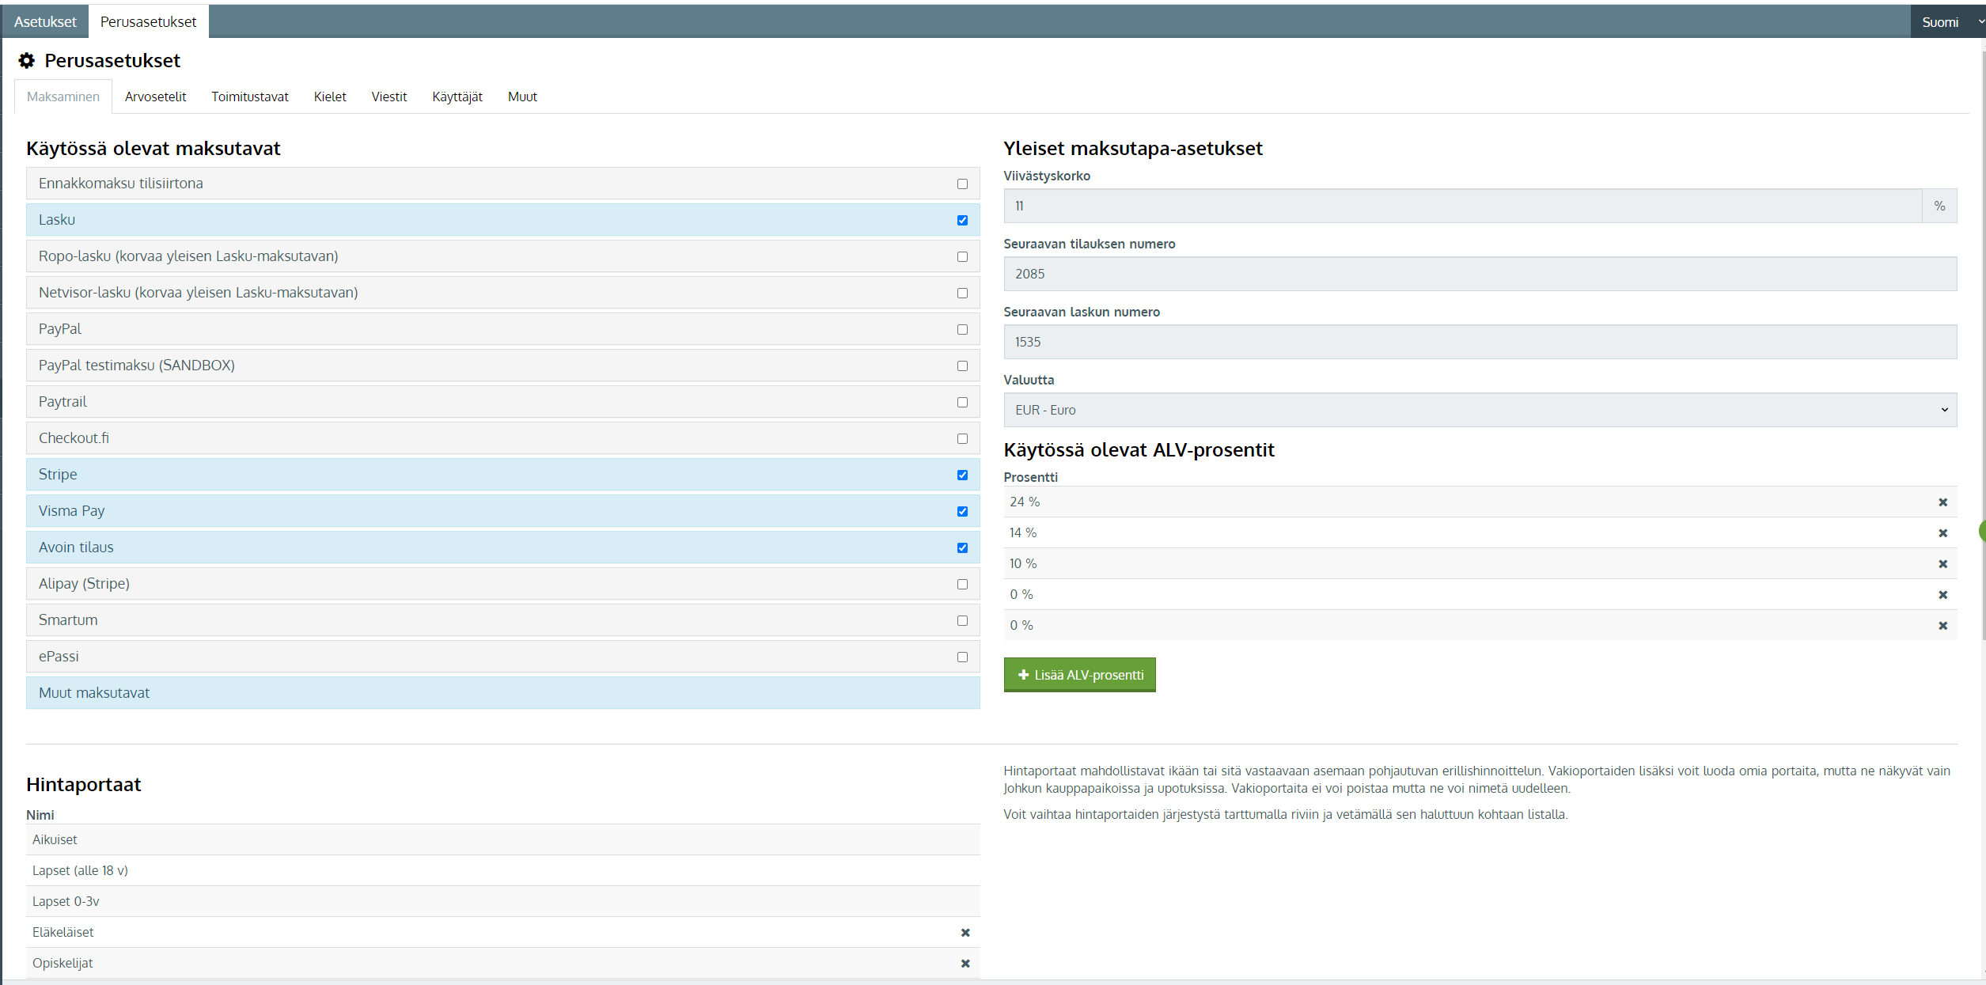This screenshot has width=1986, height=985.
Task: Remove the 10 % VAT row
Action: (x=1942, y=564)
